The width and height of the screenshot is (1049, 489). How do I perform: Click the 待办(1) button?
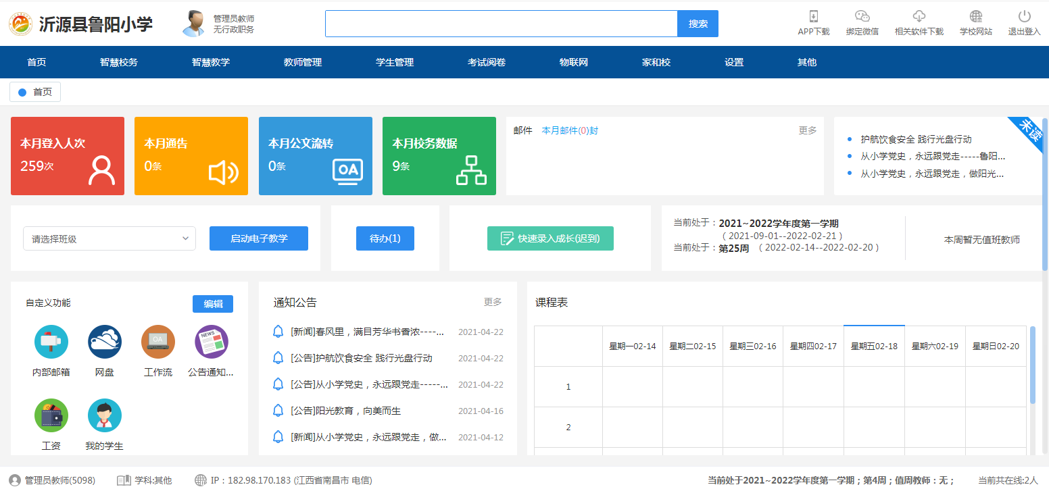(x=385, y=238)
